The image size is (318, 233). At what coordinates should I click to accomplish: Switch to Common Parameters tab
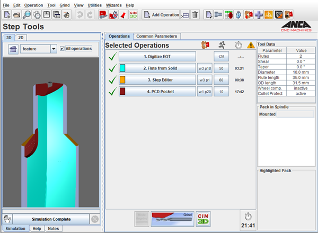pyautogui.click(x=157, y=36)
